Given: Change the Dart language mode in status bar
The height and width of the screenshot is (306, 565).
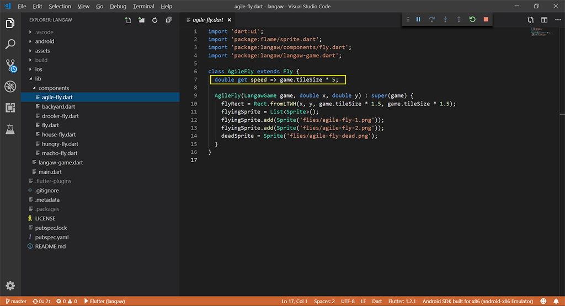Looking at the screenshot, I should click(377, 302).
